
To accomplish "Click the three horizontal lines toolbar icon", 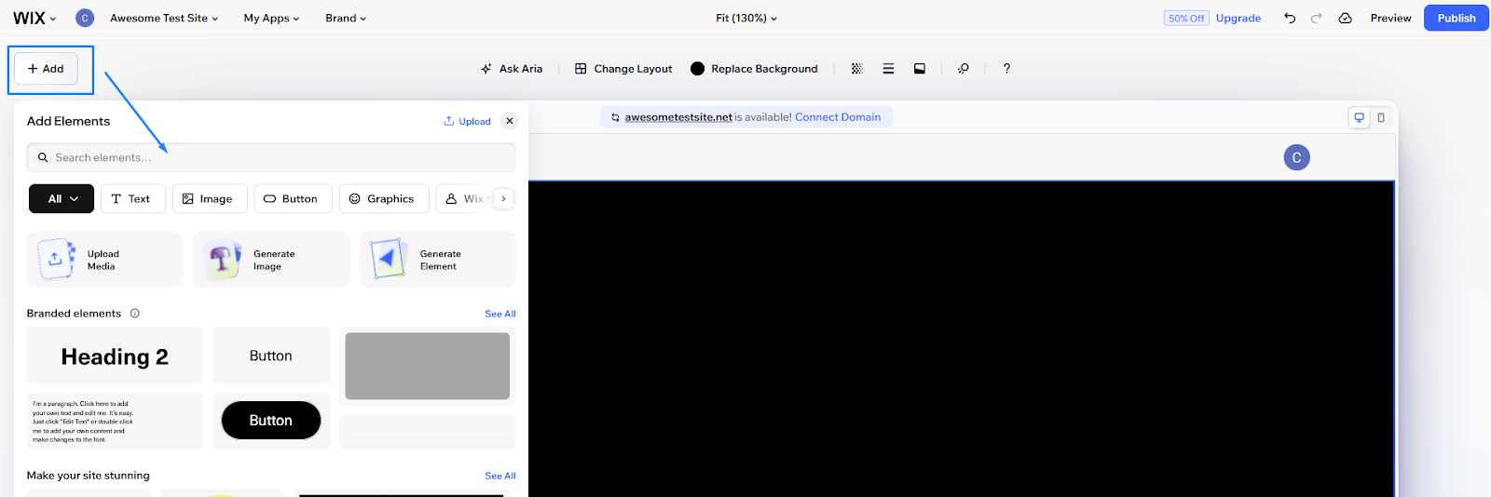I will pos(888,69).
